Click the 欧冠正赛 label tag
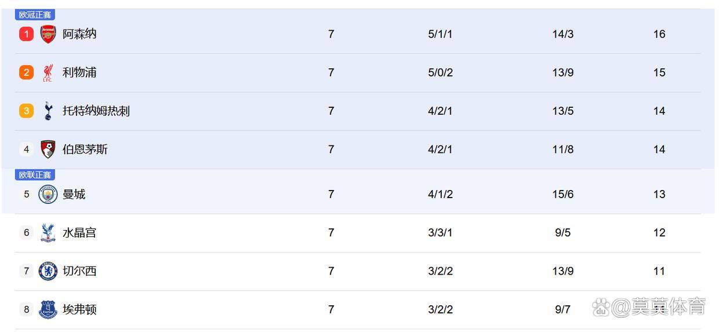Image resolution: width=720 pixels, height=332 pixels. pos(35,15)
